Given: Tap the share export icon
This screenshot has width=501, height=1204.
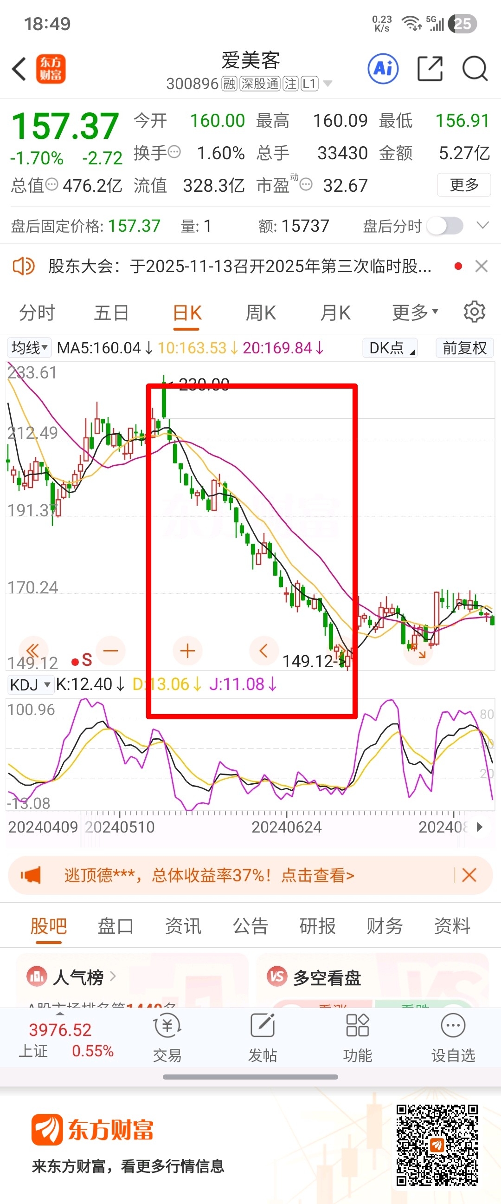Looking at the screenshot, I should tap(430, 69).
